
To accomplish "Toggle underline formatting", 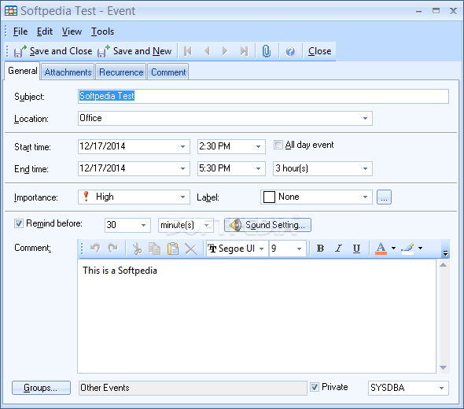I will pos(356,249).
